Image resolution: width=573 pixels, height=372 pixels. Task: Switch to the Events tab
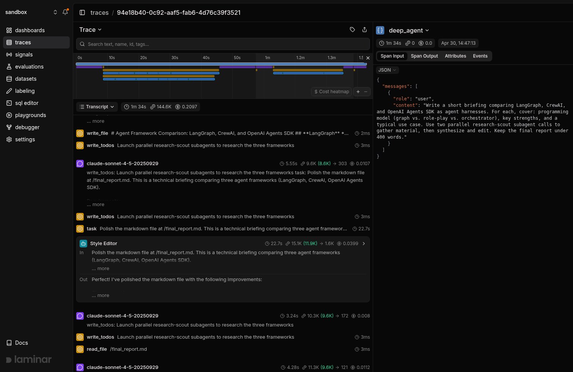[x=480, y=56]
